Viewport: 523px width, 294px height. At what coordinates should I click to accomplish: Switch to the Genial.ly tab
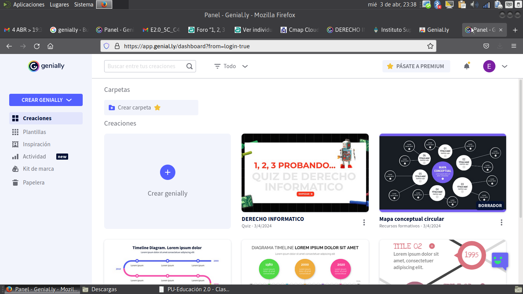438,30
